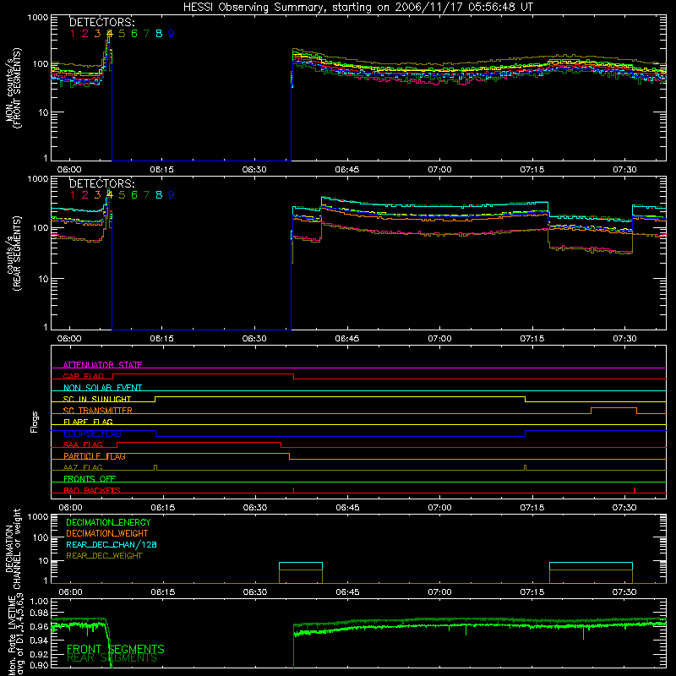The width and height of the screenshot is (676, 676).
Task: Click the REAR_DEC_CHAN/128 legend entry
Action: click(112, 544)
